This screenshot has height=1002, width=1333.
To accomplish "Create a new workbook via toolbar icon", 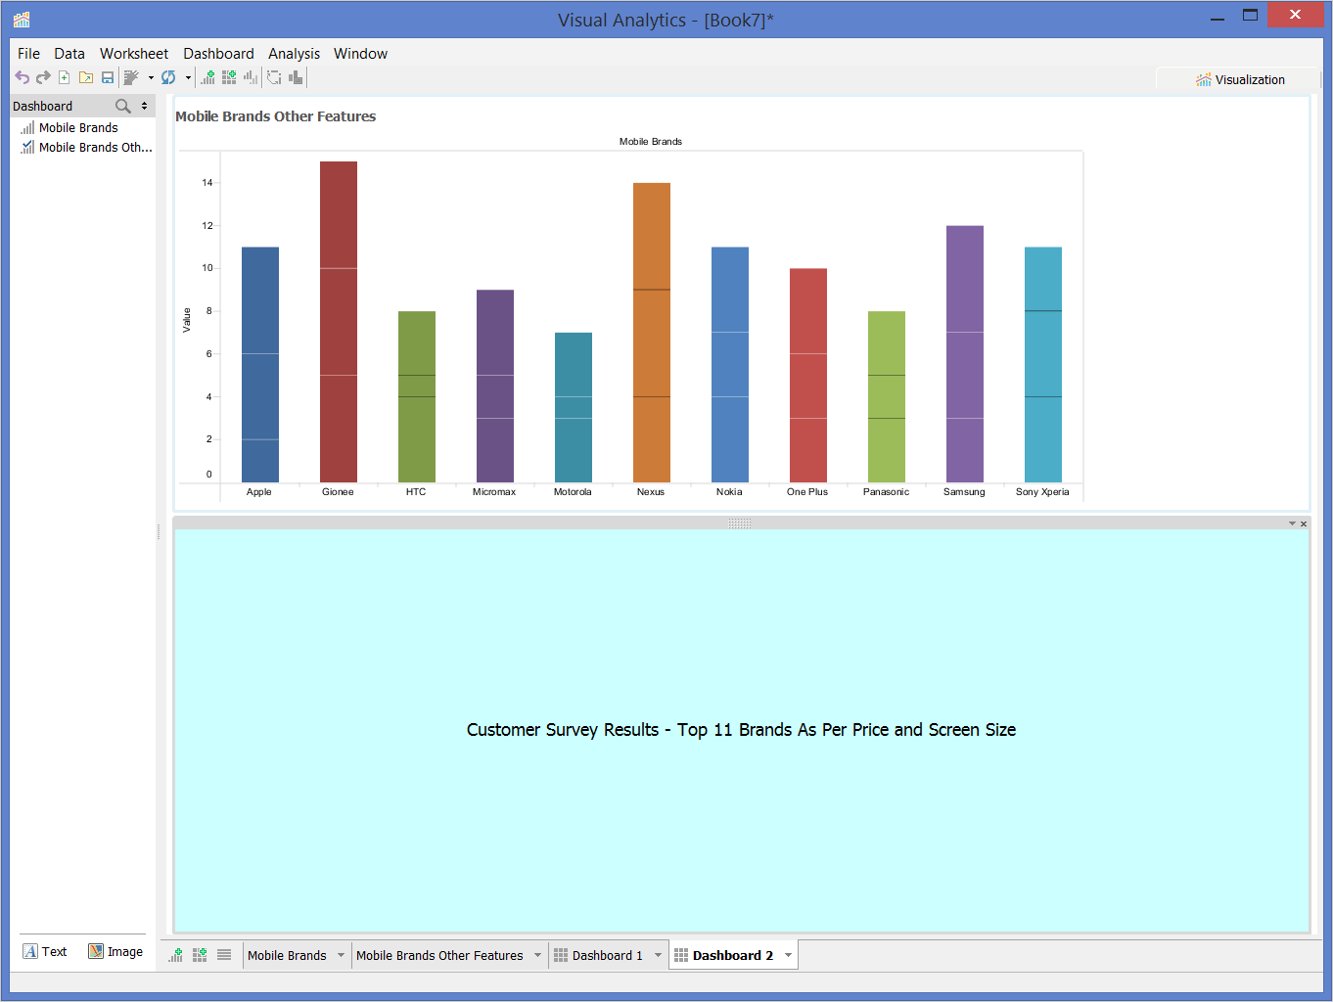I will coord(65,77).
